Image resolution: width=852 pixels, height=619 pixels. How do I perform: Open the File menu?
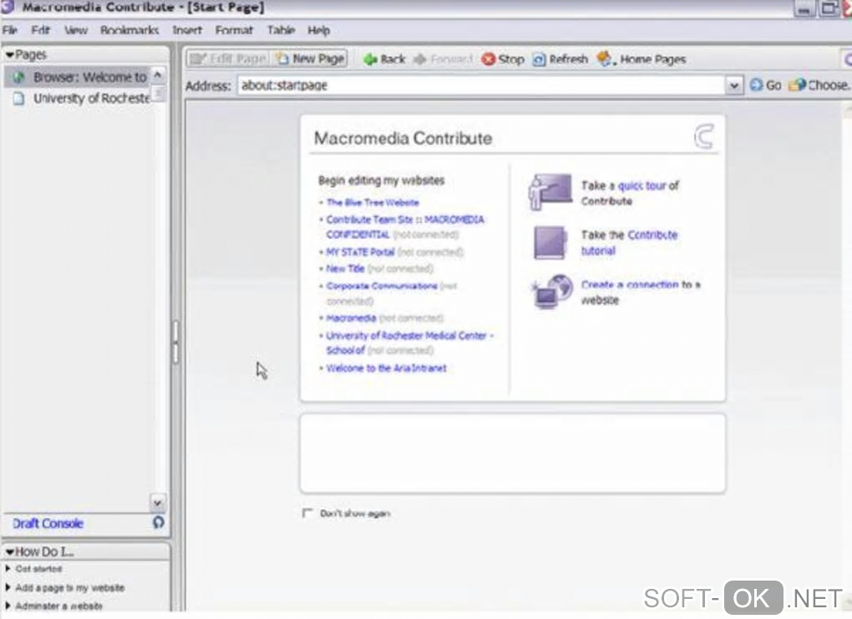pyautogui.click(x=10, y=30)
